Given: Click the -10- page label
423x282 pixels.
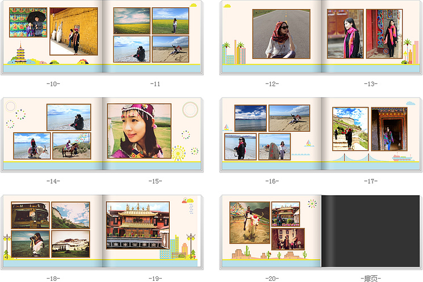Looking at the screenshot, I should point(53,84).
